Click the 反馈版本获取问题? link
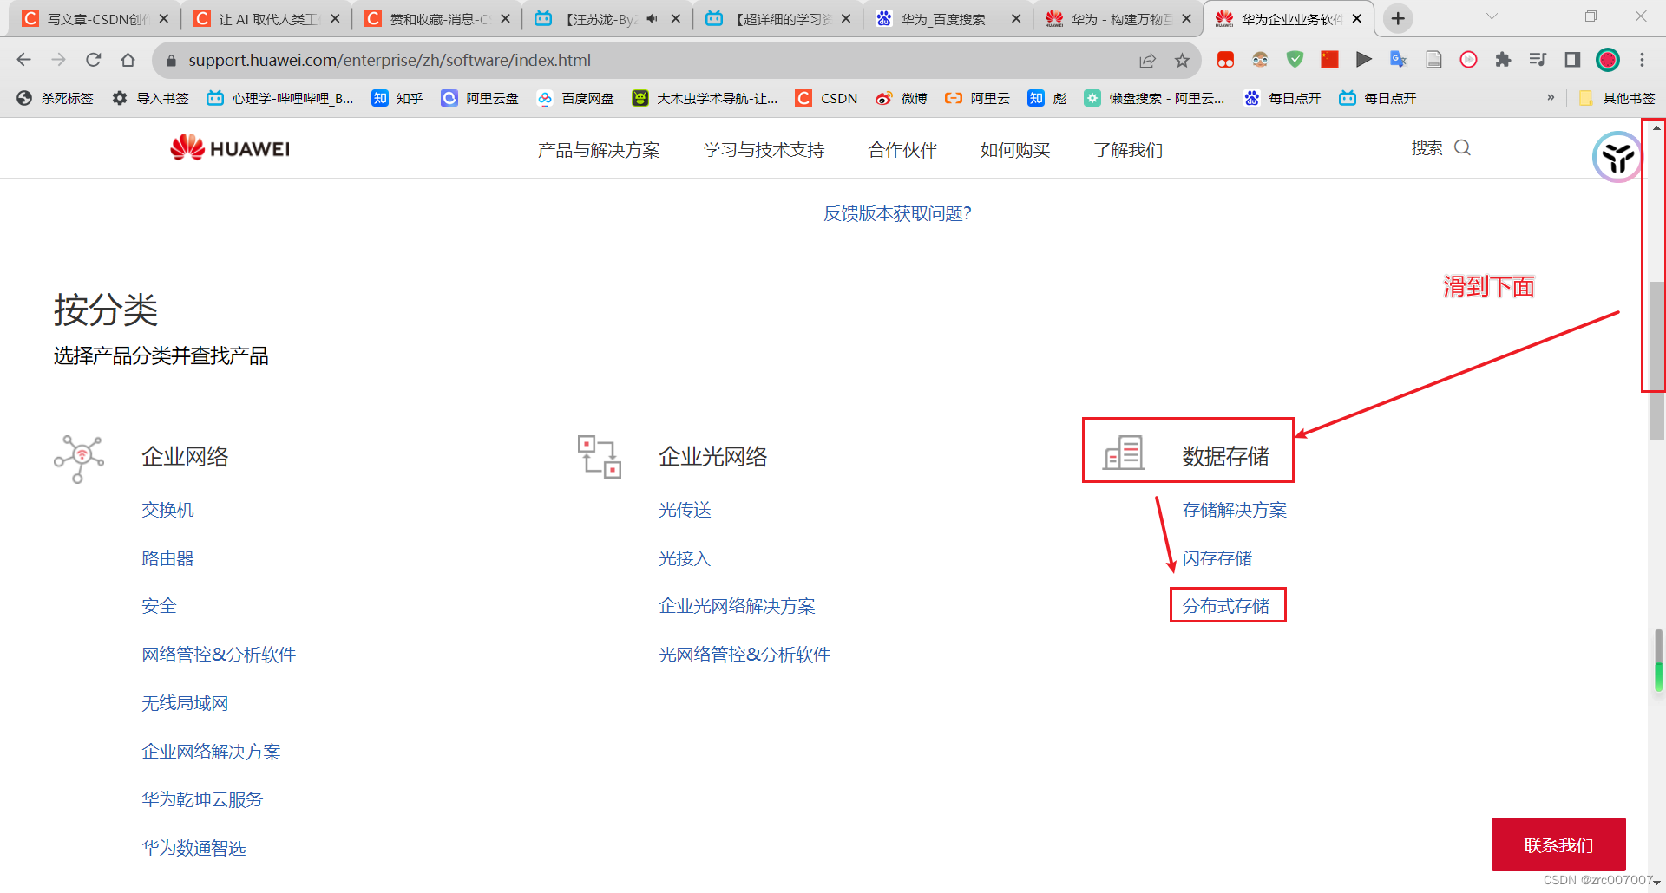This screenshot has height=893, width=1666. (897, 213)
